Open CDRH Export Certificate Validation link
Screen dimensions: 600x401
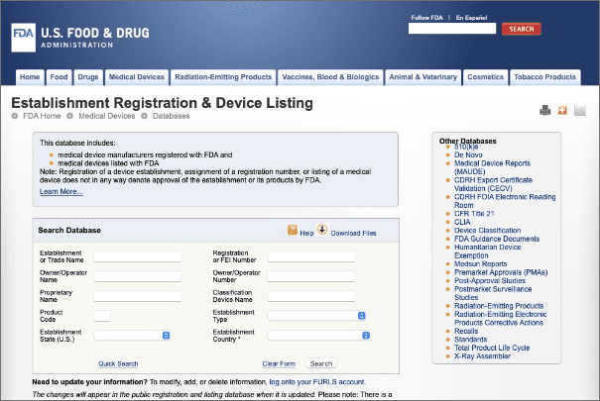tap(493, 184)
